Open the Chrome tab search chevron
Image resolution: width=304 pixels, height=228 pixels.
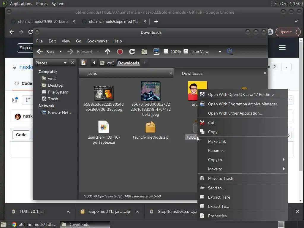296,21
